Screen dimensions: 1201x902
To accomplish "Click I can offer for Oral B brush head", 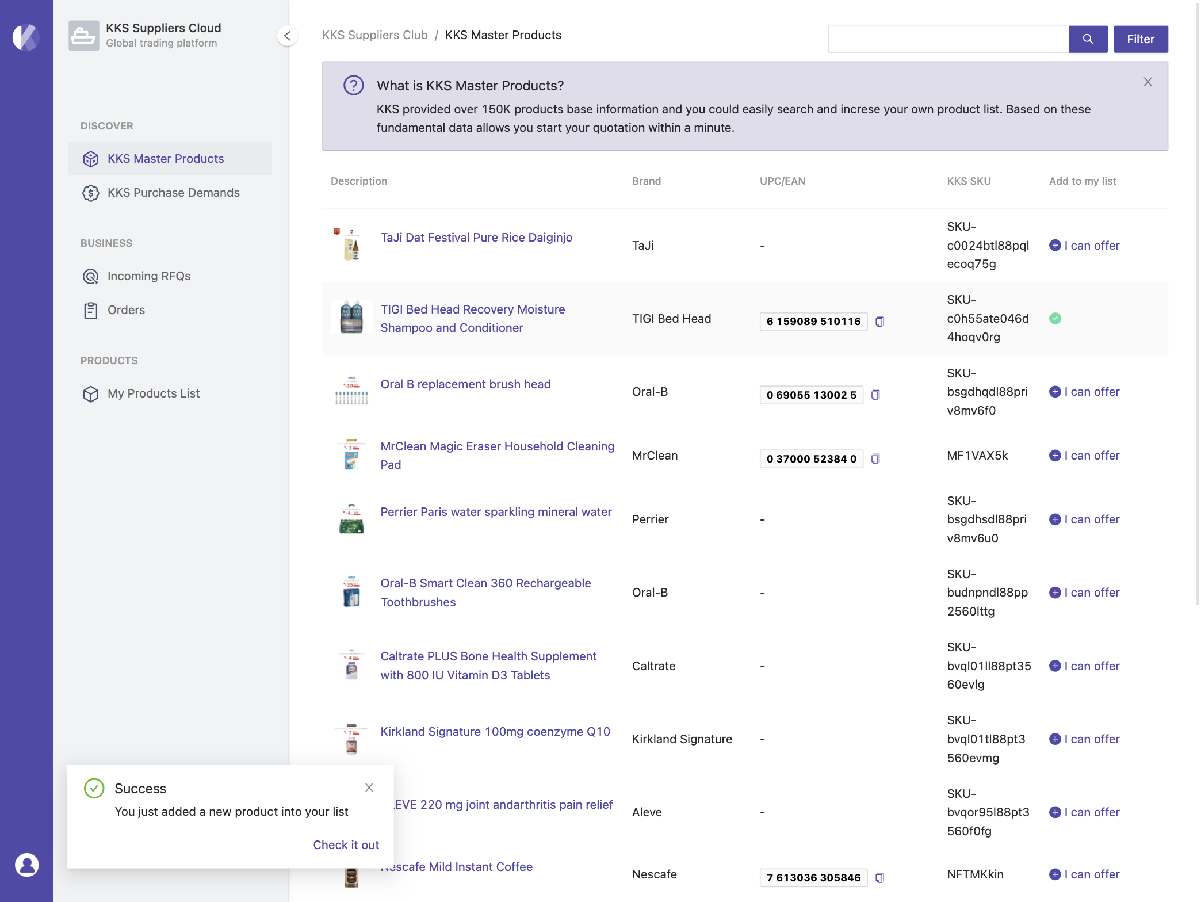I will point(1084,392).
